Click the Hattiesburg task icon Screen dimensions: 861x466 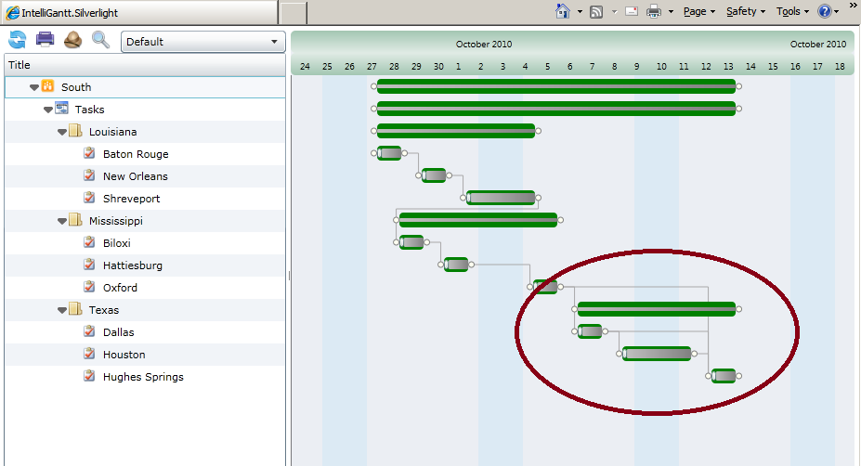[89, 264]
